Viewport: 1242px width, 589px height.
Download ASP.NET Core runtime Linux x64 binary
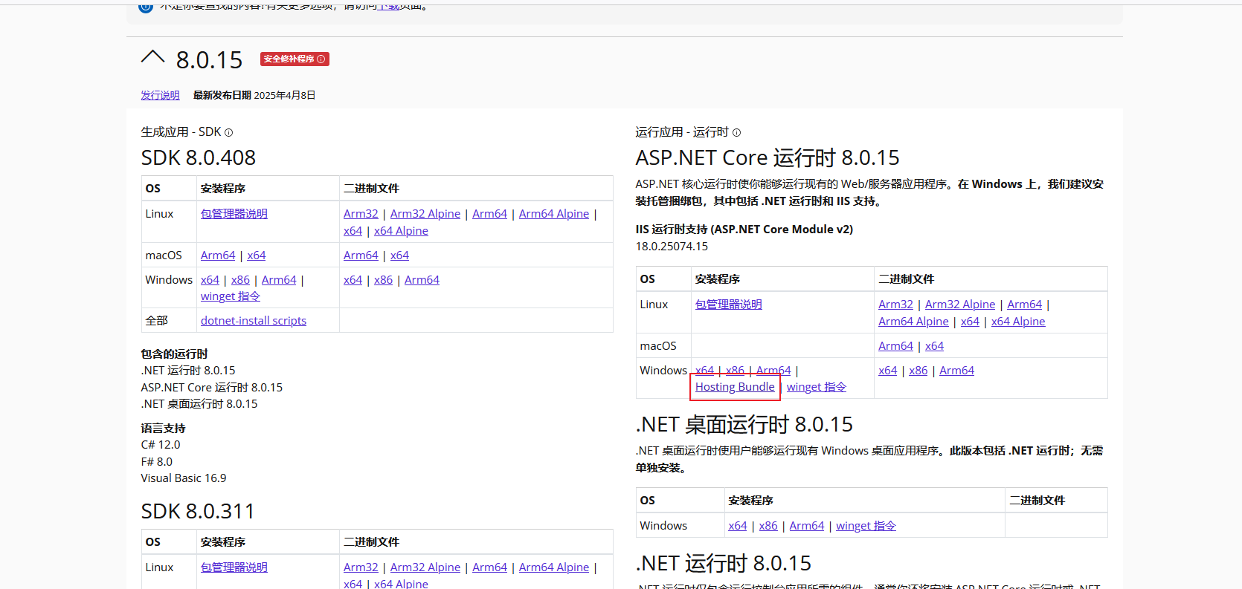tap(970, 322)
